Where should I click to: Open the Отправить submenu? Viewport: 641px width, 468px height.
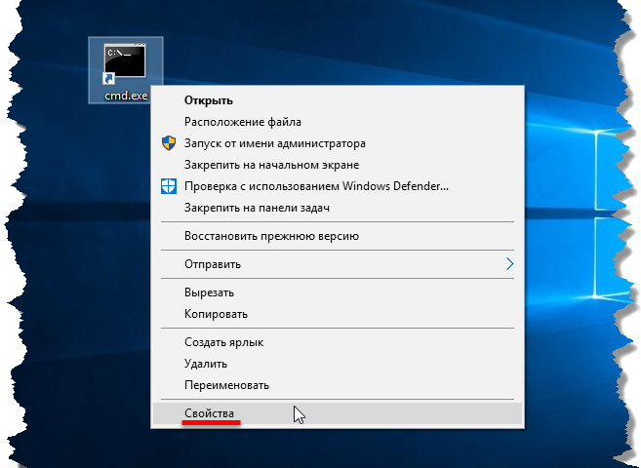tap(338, 264)
